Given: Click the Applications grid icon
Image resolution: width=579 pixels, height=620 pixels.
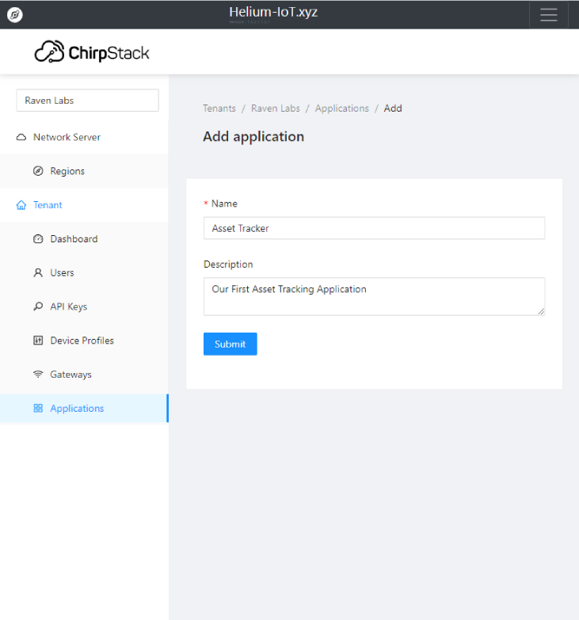Looking at the screenshot, I should click(38, 408).
